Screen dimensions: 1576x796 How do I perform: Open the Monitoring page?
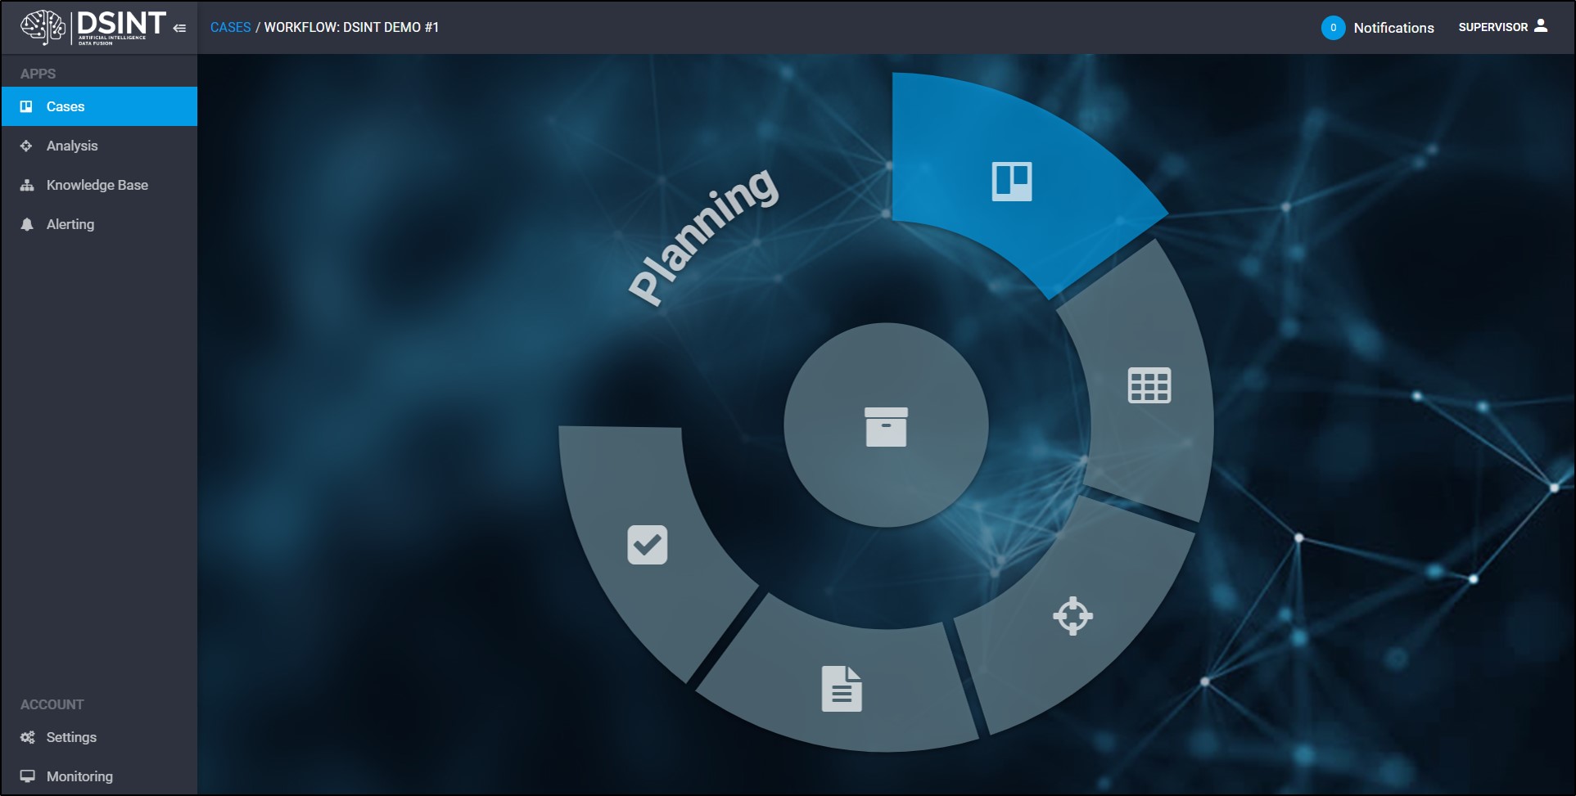[x=99, y=776]
